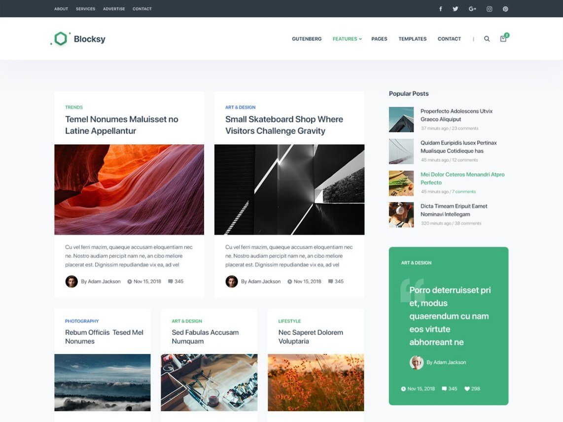Click the Dicta Timeam popular post thumbnail
Screen dimensions: 563x422
click(x=401, y=214)
